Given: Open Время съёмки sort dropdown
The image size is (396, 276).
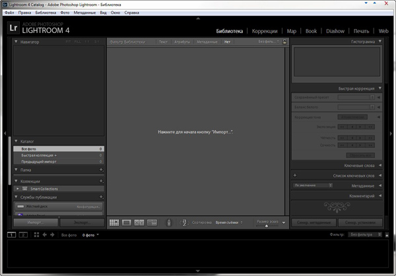Looking at the screenshot, I should [229, 223].
